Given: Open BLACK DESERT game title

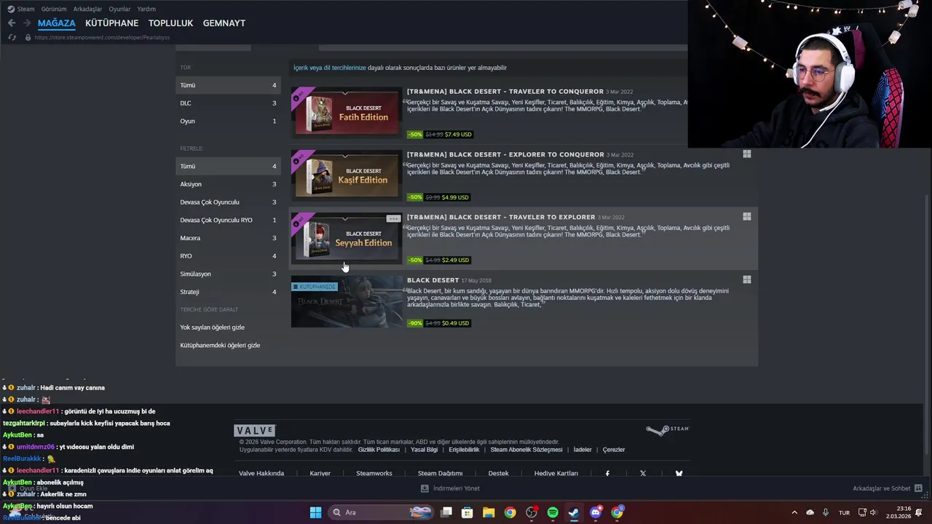Looking at the screenshot, I should coord(433,280).
